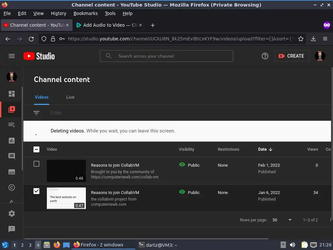Viewport: 333px width, 250px height.
Task: Toggle the select-all videos checkbox
Action: point(36,149)
